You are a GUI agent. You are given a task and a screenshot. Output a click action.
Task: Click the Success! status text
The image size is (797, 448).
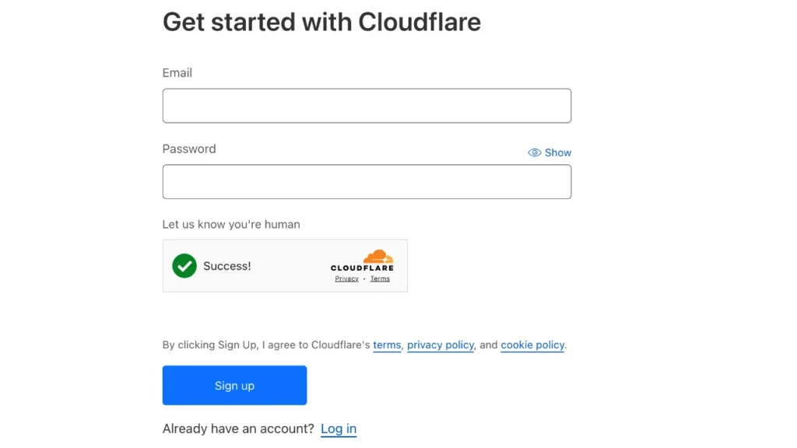tap(226, 266)
